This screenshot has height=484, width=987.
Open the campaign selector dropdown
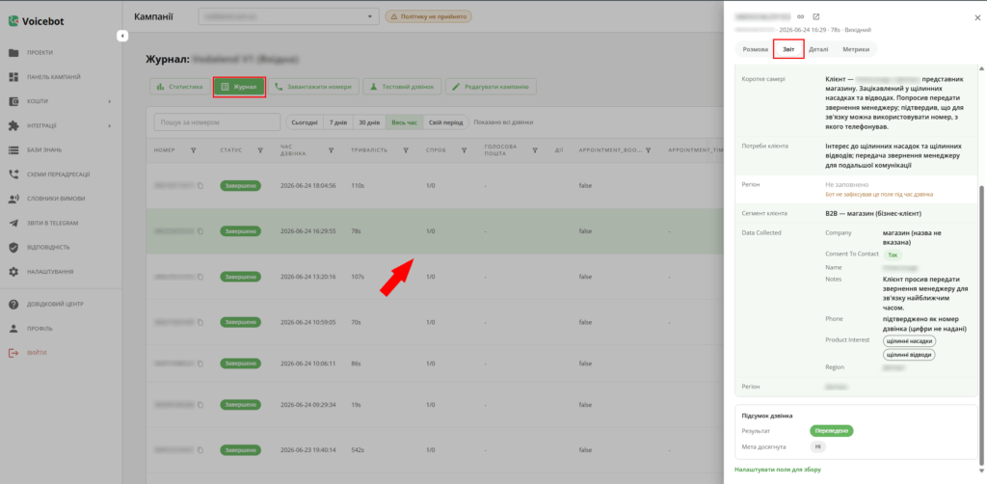pyautogui.click(x=288, y=16)
